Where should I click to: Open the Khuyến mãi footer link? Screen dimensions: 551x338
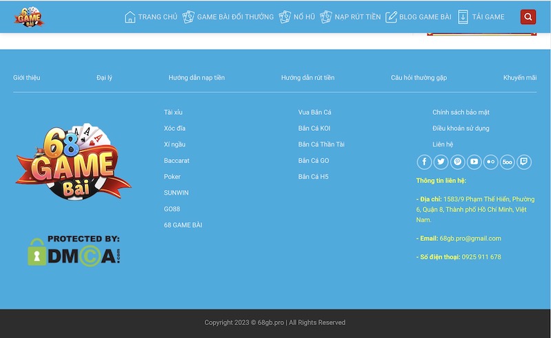[520, 78]
